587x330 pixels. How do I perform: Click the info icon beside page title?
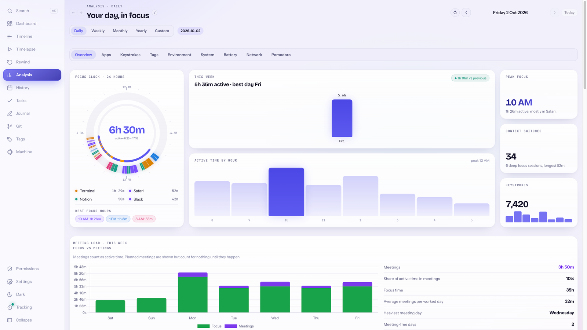tap(155, 12)
